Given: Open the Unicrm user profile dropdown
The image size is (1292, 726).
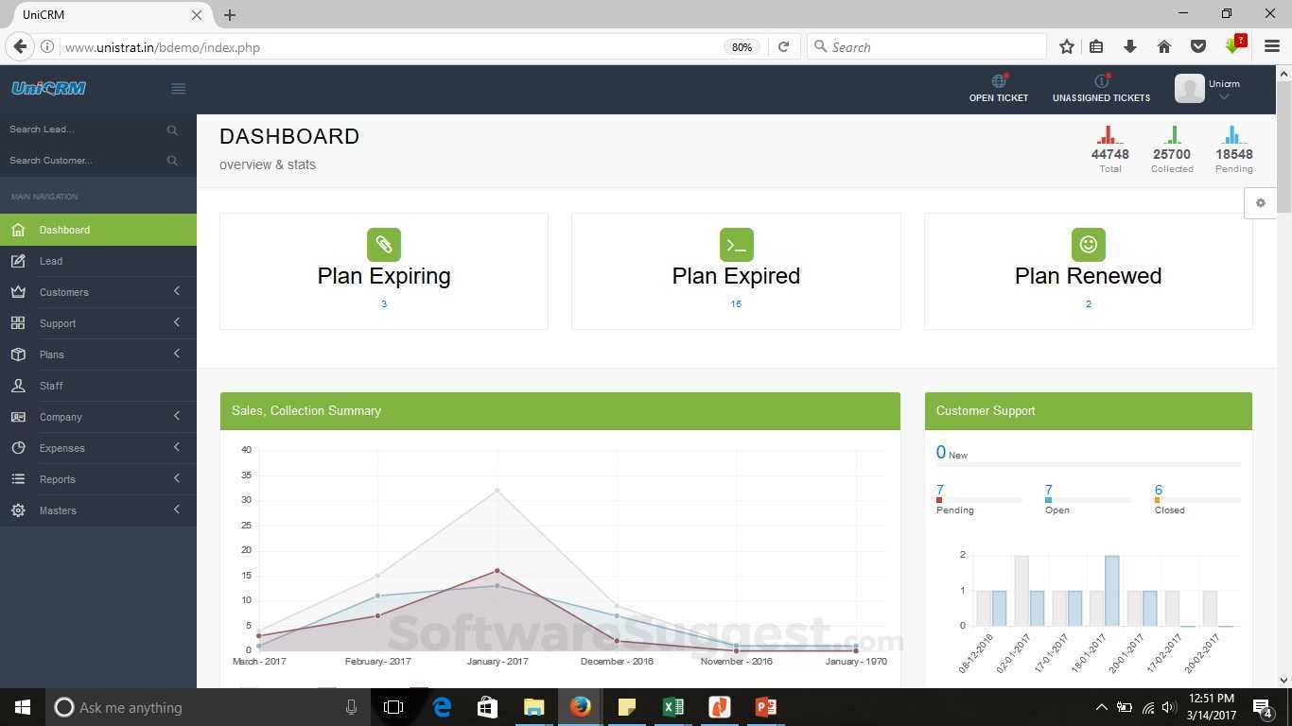Looking at the screenshot, I should click(x=1223, y=88).
